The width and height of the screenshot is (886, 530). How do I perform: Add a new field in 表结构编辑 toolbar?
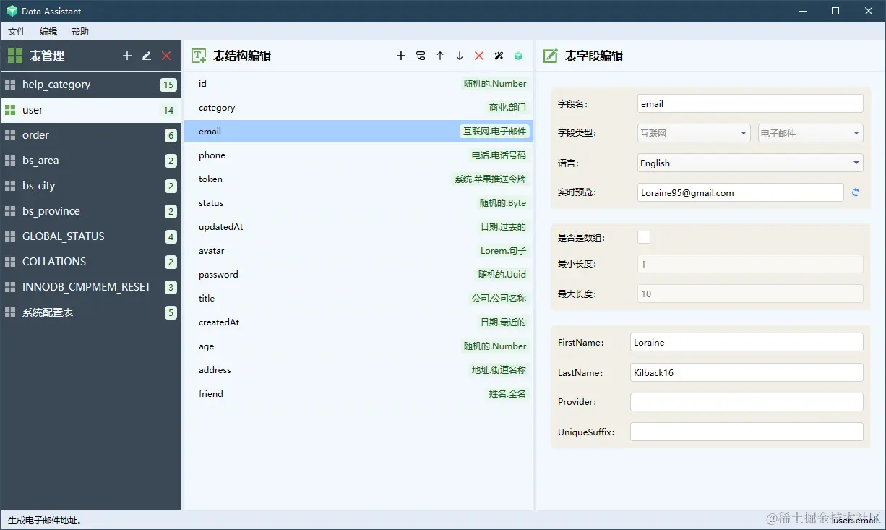pyautogui.click(x=401, y=56)
